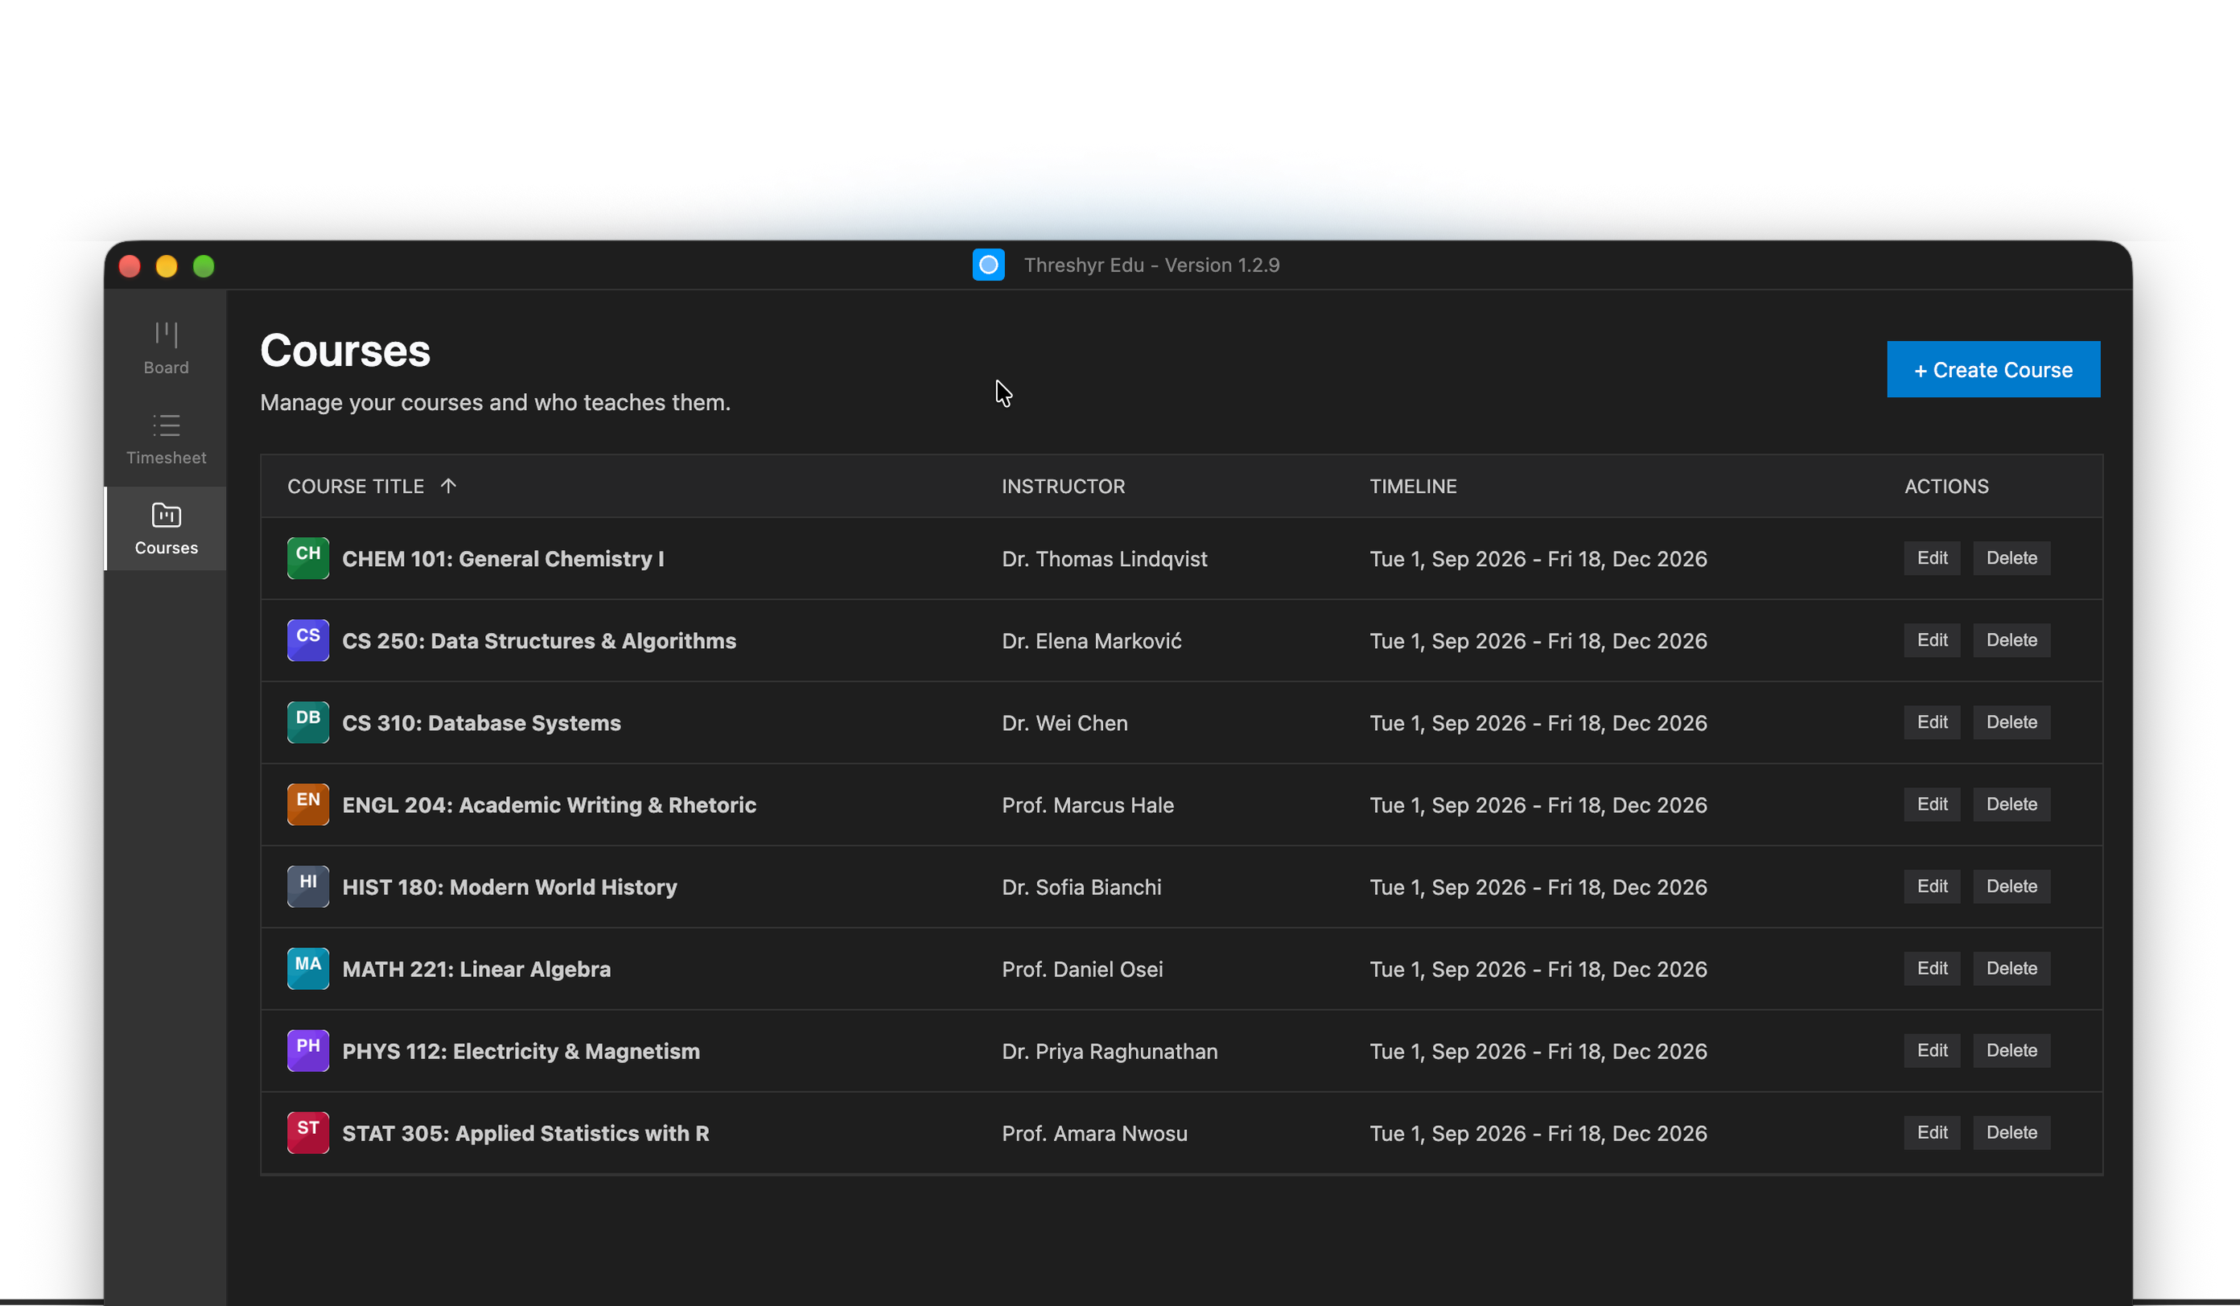2240x1306 pixels.
Task: Edit the MATH 221 Linear Algebra course
Action: point(1933,968)
